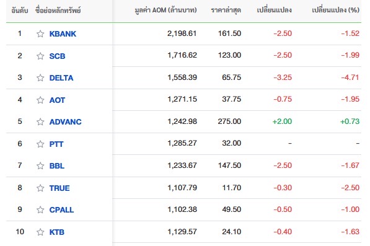Star KBANK as a favorite

tap(40, 33)
